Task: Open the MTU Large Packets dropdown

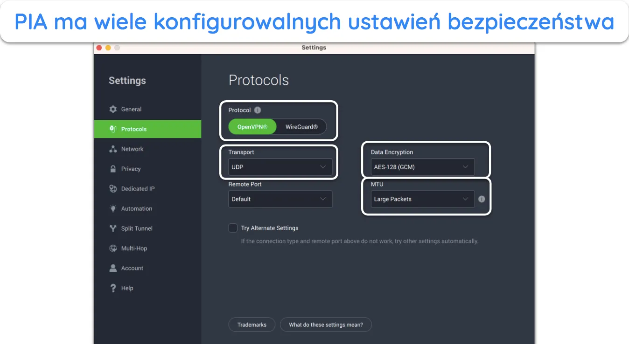Action: [x=423, y=199]
